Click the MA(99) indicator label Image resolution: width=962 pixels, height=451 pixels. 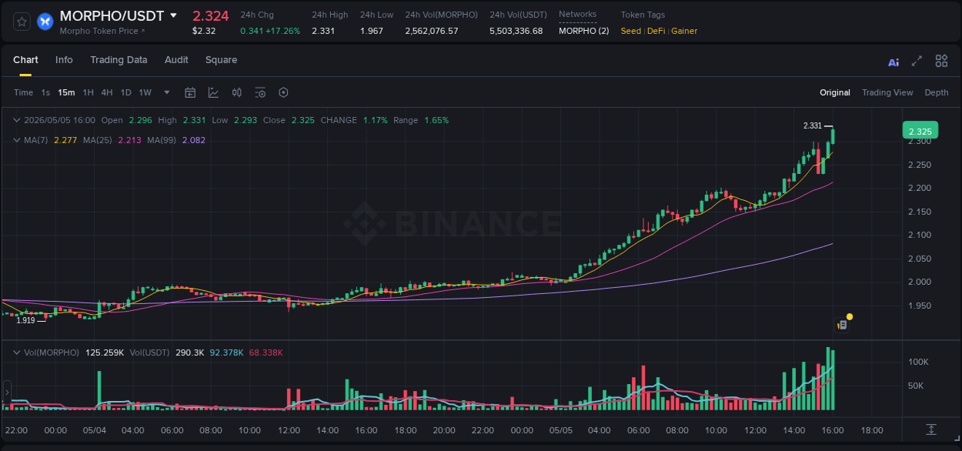click(162, 140)
